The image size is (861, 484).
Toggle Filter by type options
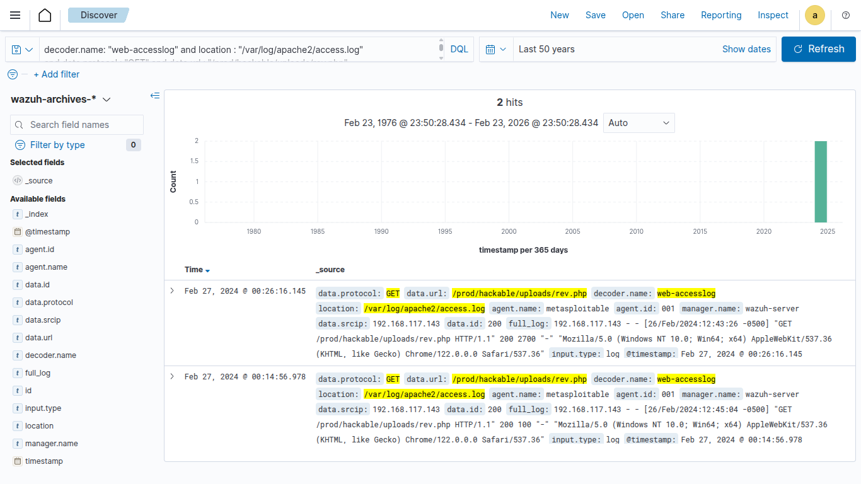pyautogui.click(x=57, y=145)
